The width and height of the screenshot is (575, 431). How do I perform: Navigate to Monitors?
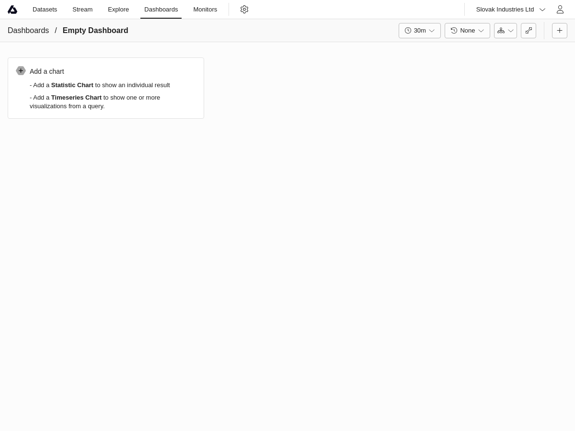[x=205, y=10]
